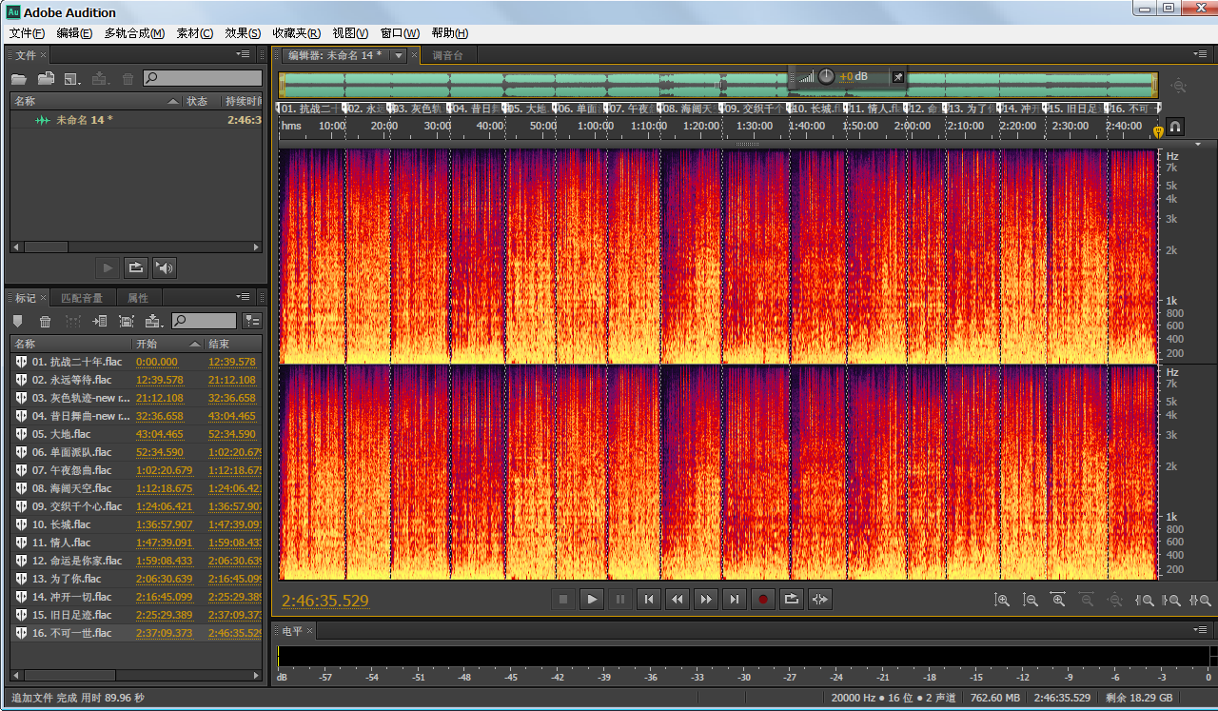1218x711 pixels.
Task: Open the Levels panel options menu
Action: coord(1201,631)
